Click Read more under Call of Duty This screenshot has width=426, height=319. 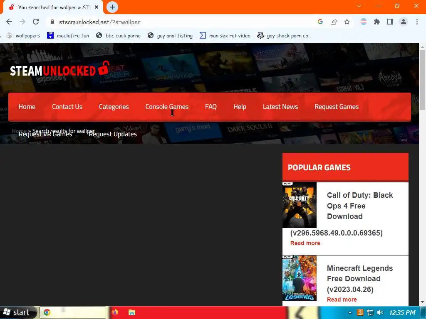305,243
